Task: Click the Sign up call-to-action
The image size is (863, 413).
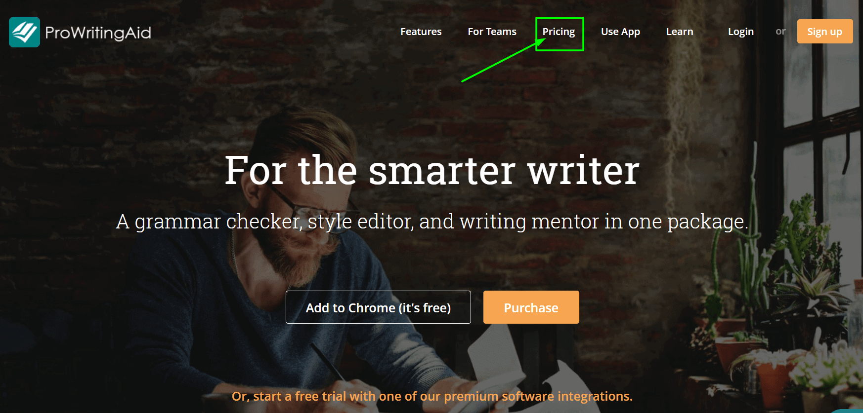Action: coord(824,31)
